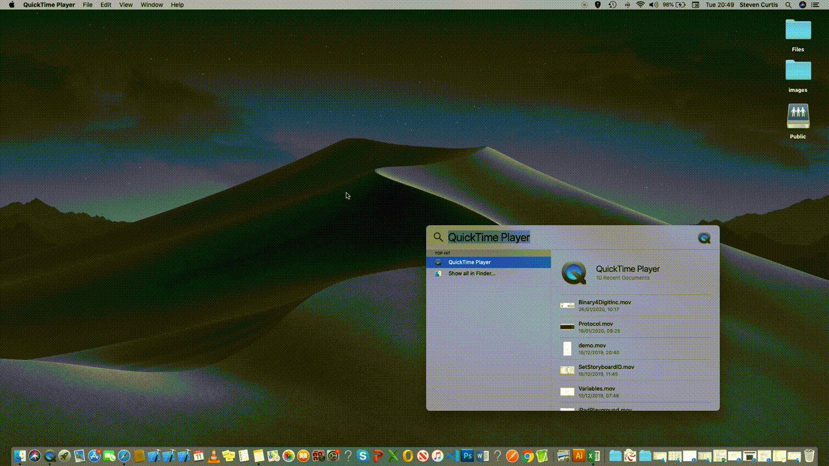
Task: Click the battery status in menu bar
Action: point(674,5)
